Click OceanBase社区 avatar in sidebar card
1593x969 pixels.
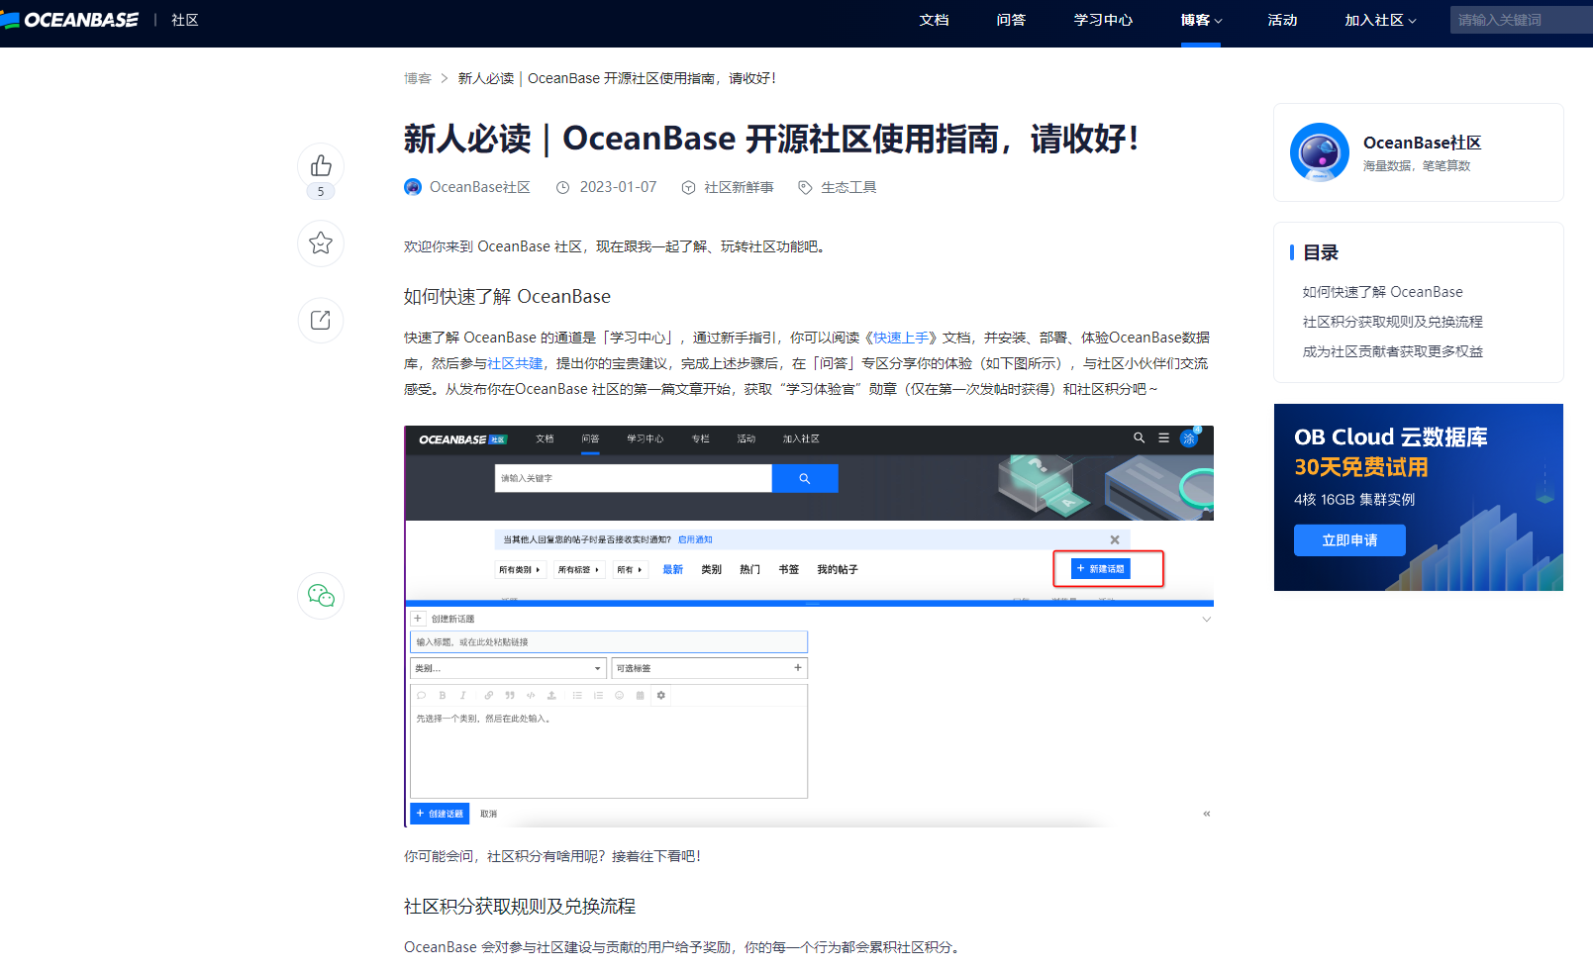[x=1320, y=152]
